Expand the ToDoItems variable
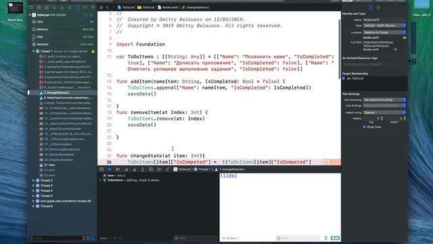Image resolution: width=433 pixels, height=244 pixels. click(x=101, y=180)
